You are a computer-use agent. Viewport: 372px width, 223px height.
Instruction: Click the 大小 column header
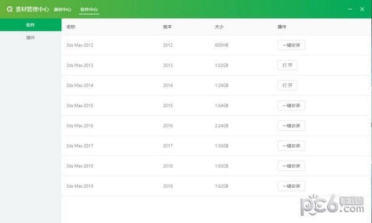[x=219, y=27]
